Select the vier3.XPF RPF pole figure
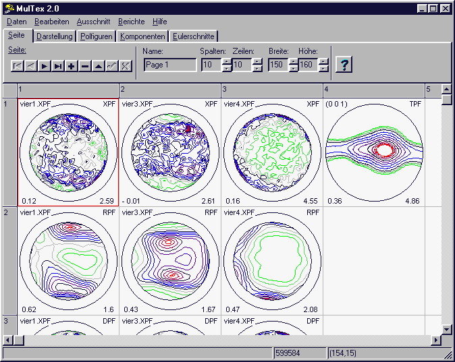Image resolution: width=455 pixels, height=362 pixels. tap(169, 260)
